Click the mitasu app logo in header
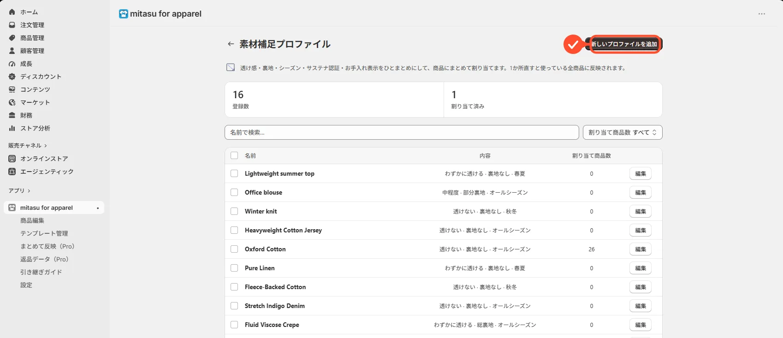The height and width of the screenshot is (338, 783). point(124,14)
